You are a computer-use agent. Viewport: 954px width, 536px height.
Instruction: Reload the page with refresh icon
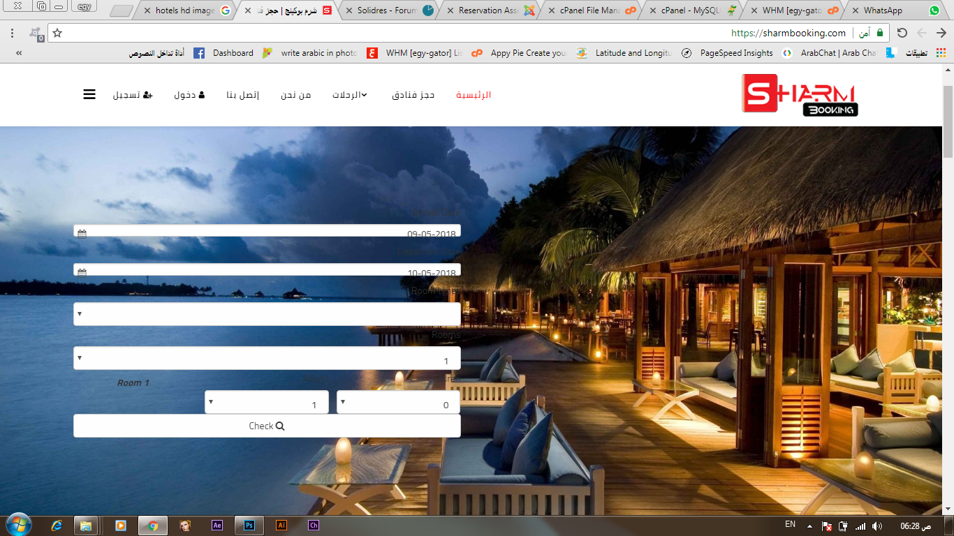click(902, 33)
